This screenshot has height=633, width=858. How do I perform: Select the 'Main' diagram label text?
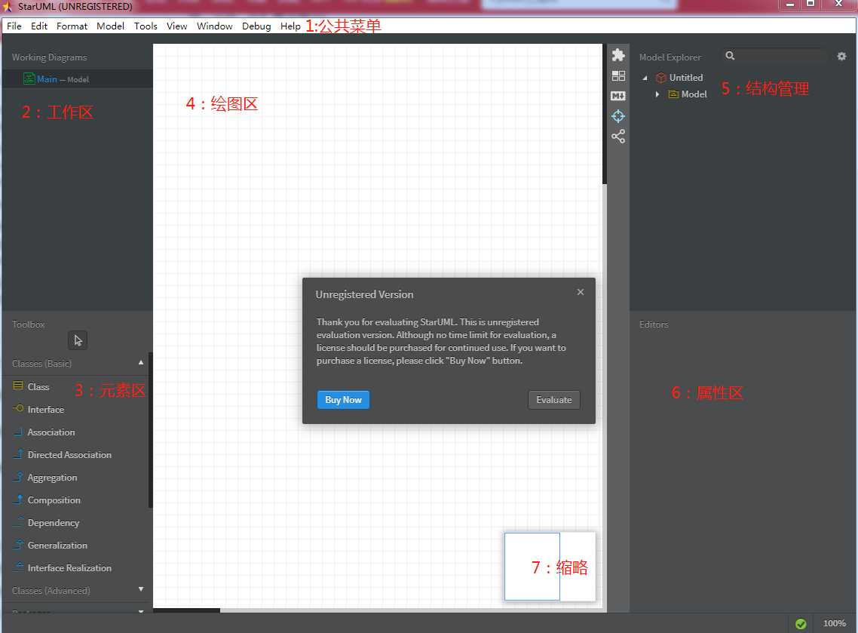47,79
